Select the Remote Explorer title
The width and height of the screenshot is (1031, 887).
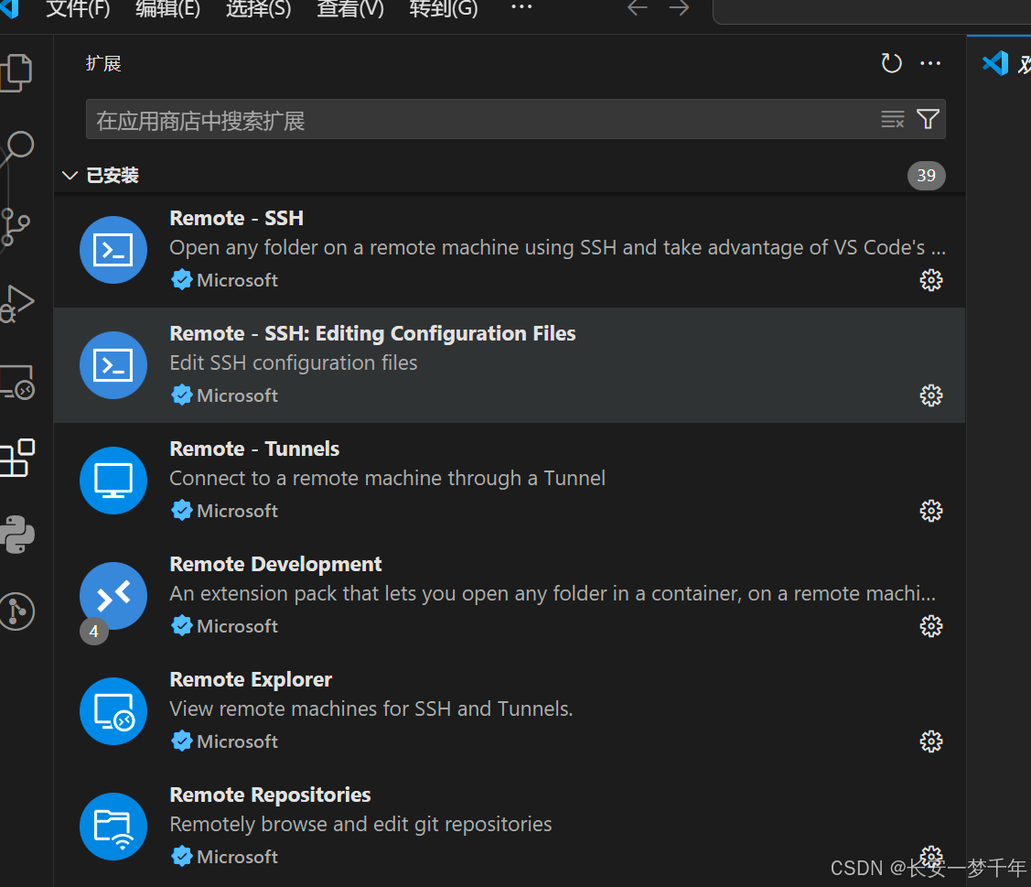click(x=251, y=679)
